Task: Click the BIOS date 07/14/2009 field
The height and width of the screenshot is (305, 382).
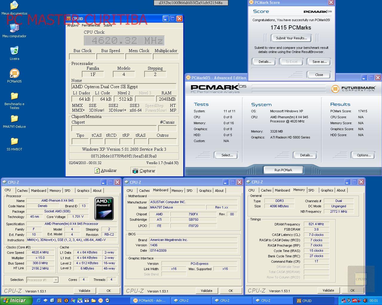Action: 193,250
